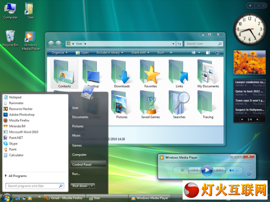Open Documents in the Start menu right pane
This screenshot has width=270, height=202.
pos(80,117)
